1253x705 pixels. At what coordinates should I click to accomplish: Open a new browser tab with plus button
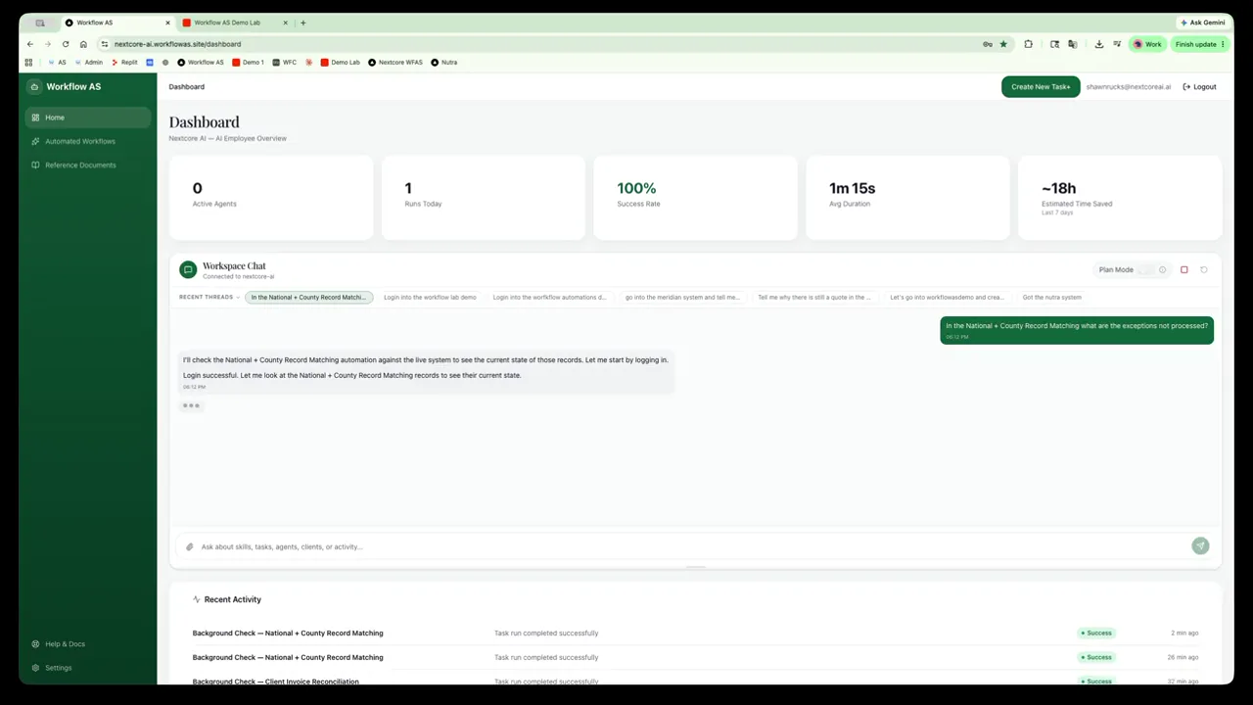[x=303, y=23]
